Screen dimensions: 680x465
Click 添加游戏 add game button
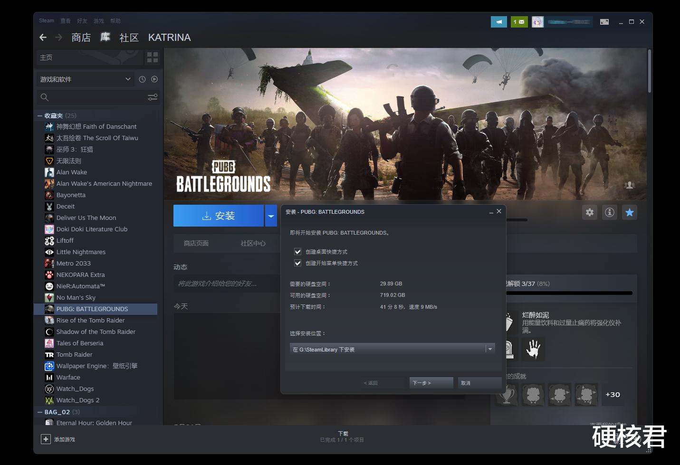coord(58,439)
